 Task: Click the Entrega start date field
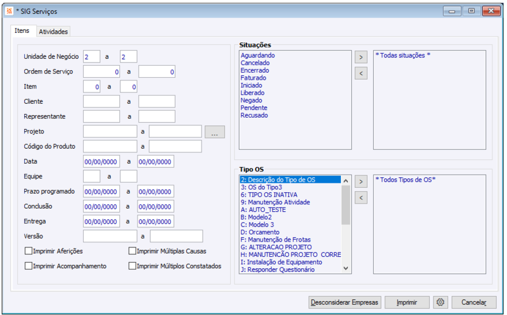(101, 221)
